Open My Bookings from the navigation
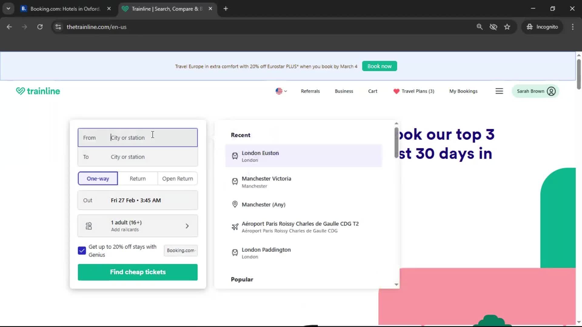The height and width of the screenshot is (327, 582). coord(463,91)
